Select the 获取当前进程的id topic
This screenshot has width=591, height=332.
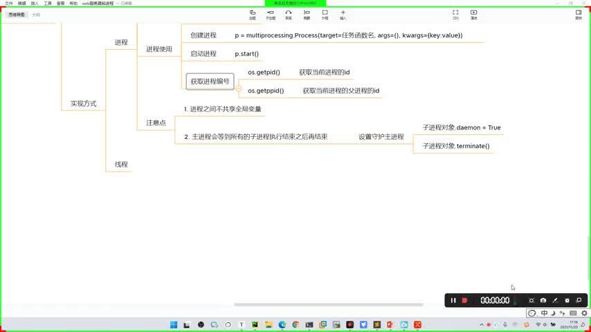click(325, 73)
